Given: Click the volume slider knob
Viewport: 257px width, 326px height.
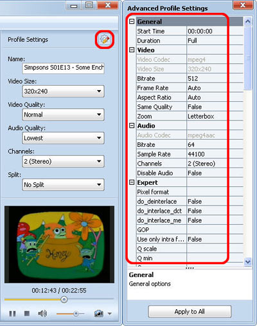Looking at the screenshot, I should click(x=76, y=314).
